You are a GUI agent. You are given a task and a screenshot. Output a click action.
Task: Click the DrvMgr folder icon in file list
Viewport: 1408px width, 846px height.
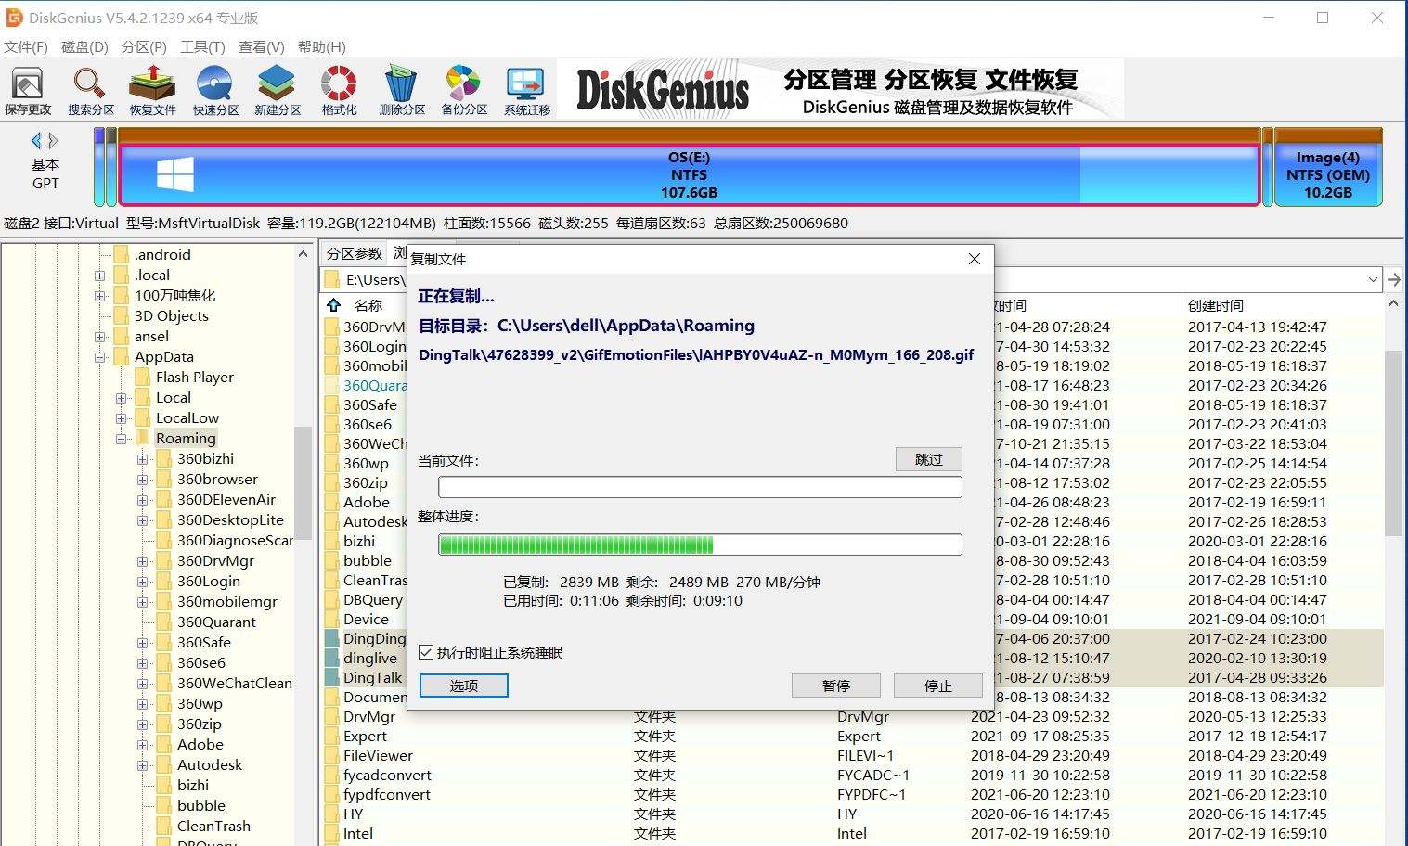coord(332,716)
